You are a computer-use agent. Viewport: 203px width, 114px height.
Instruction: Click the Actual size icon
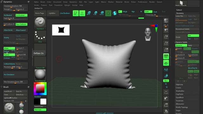166,43
